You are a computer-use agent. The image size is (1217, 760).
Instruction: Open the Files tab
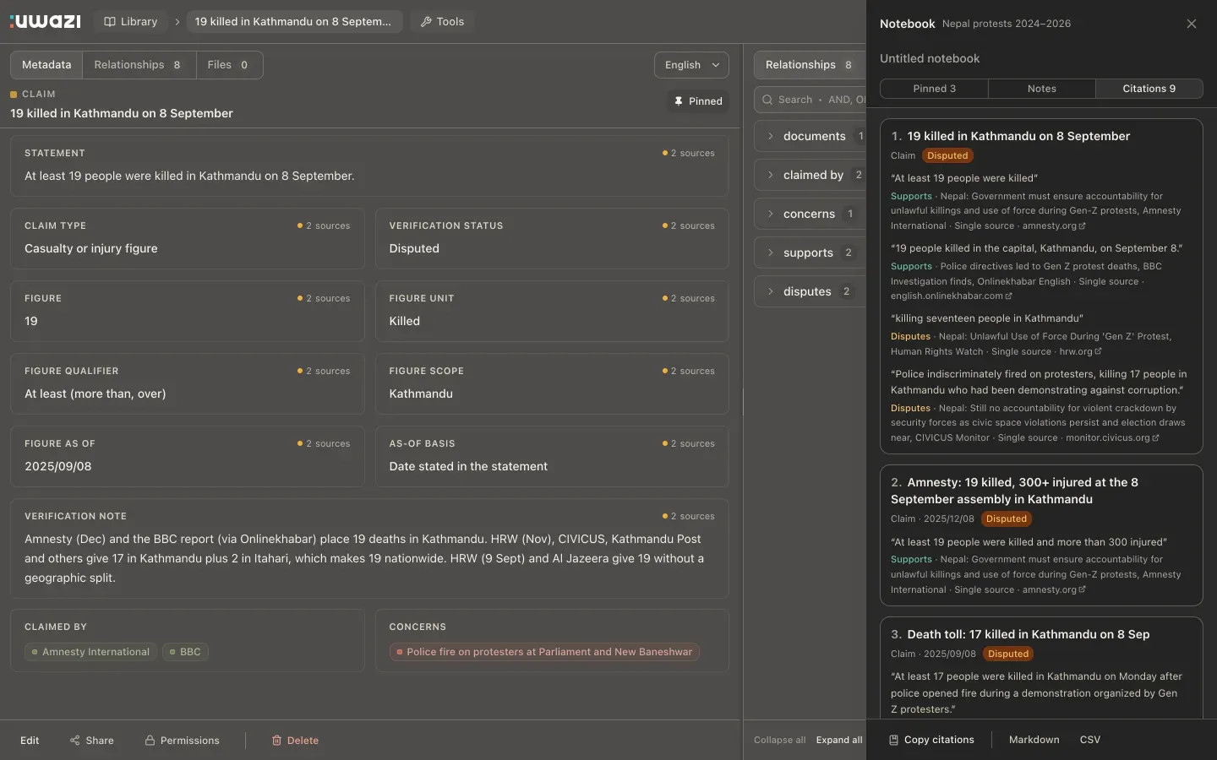tap(229, 65)
